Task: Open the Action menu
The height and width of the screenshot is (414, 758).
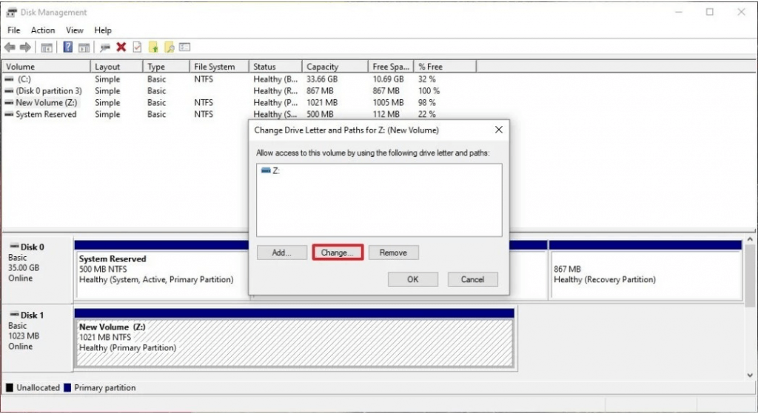Action: pos(43,30)
